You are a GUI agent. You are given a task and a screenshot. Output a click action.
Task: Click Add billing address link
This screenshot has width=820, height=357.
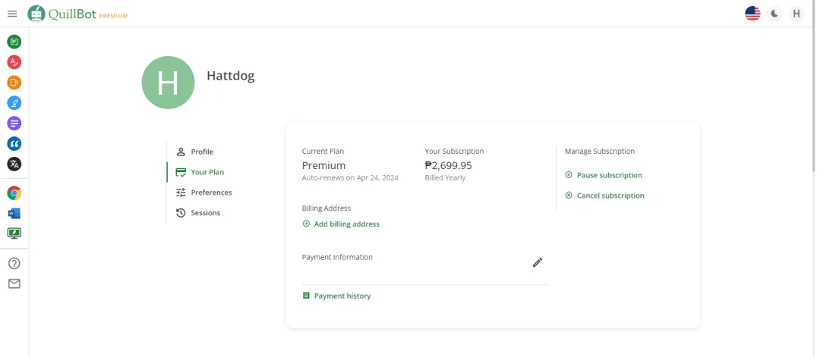pyautogui.click(x=341, y=224)
